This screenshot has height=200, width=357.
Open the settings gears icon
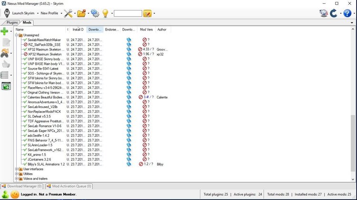[95, 13]
